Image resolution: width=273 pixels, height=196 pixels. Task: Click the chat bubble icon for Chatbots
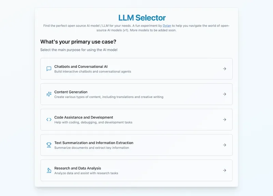(48, 68)
